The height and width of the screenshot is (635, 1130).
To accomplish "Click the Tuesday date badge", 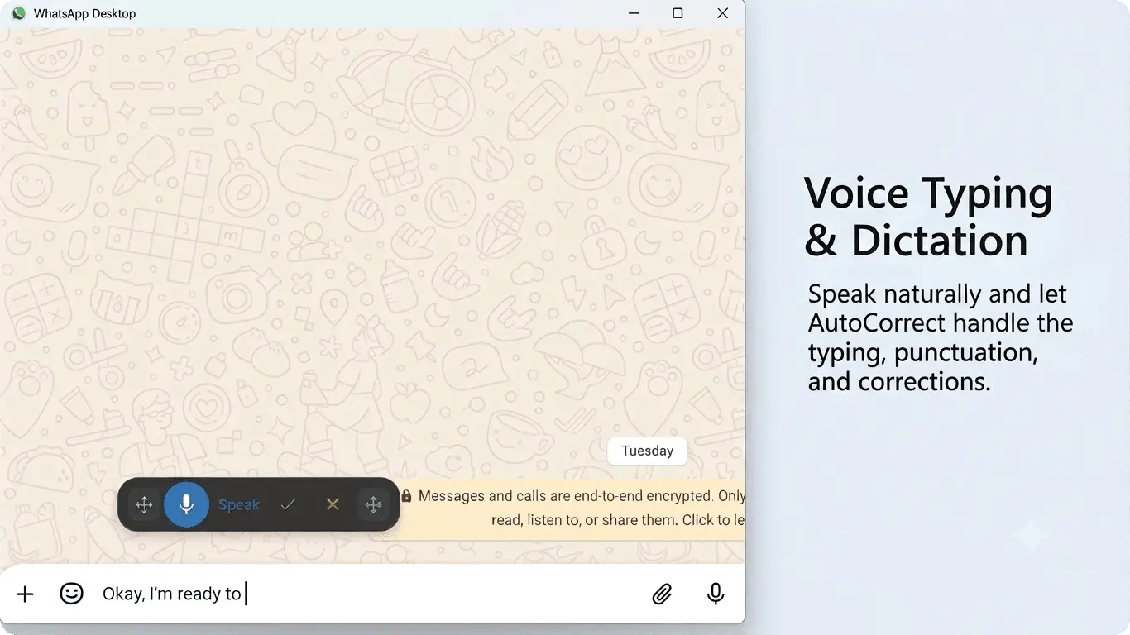I will point(647,451).
